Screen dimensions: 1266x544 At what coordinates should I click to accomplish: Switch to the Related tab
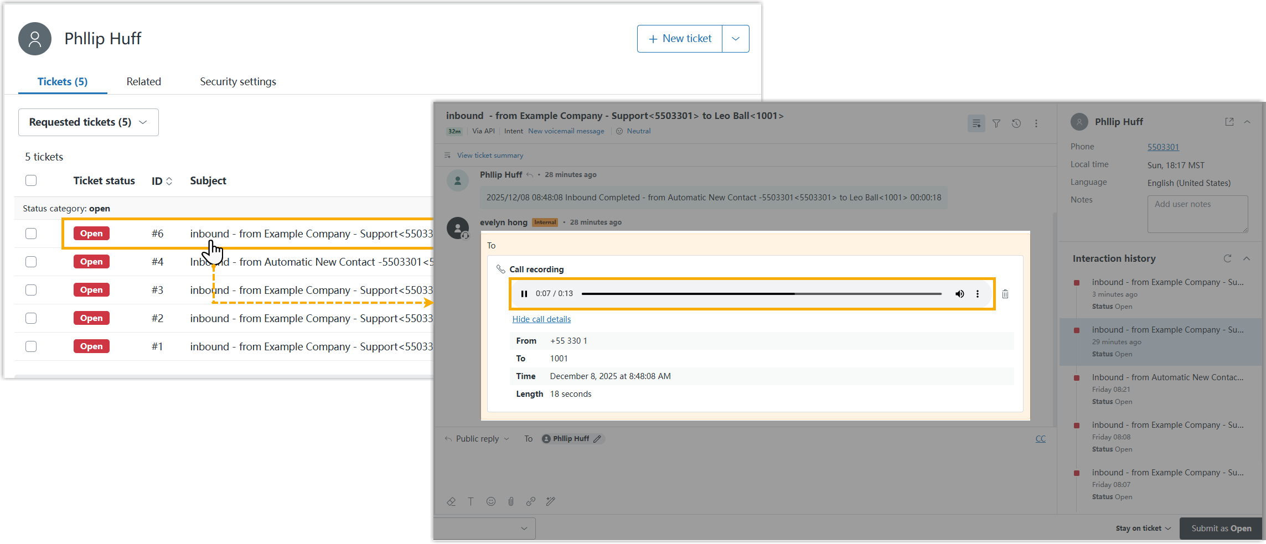[143, 81]
